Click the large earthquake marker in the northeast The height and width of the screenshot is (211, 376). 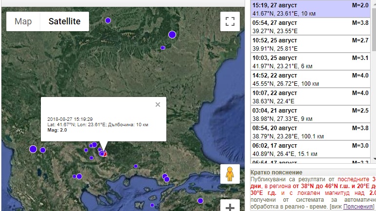coord(172,34)
